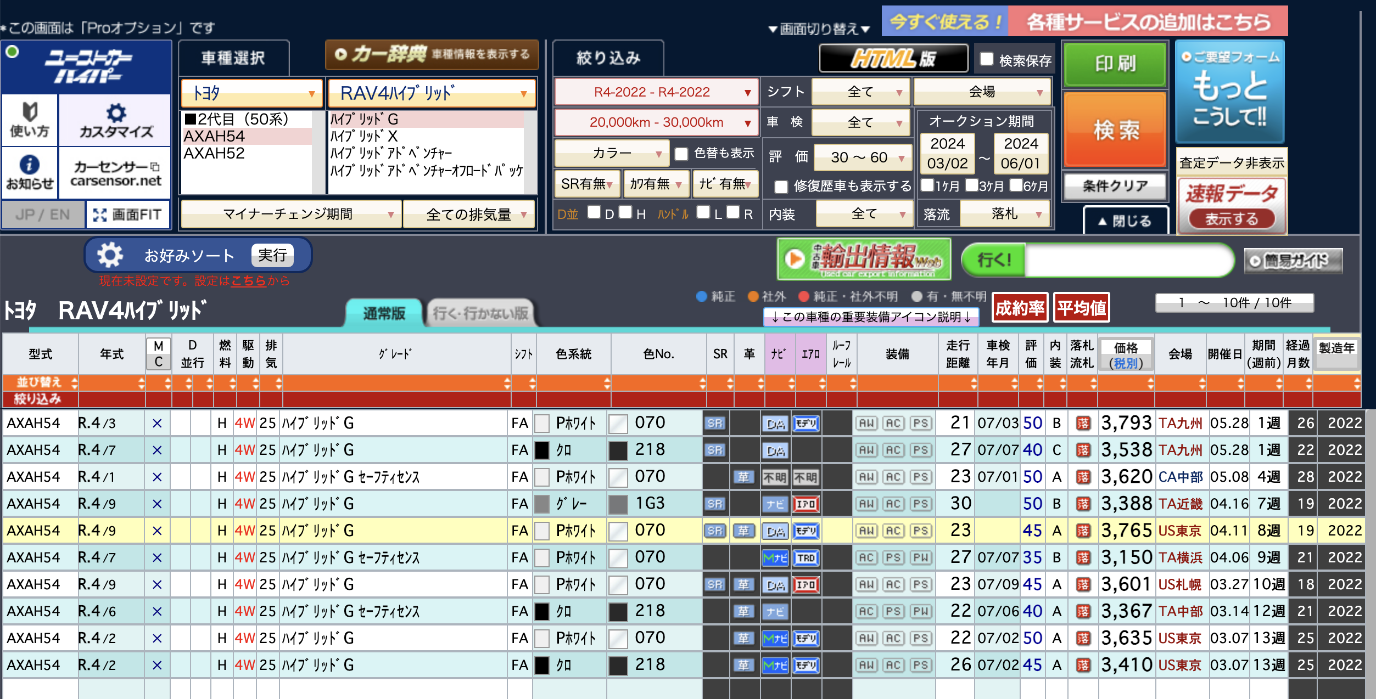Follow the こちら settings link
This screenshot has height=699, width=1376.
(x=249, y=281)
